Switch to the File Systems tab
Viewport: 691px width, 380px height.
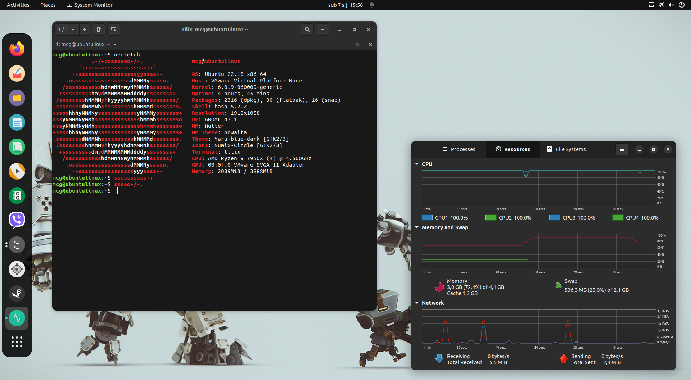pyautogui.click(x=566, y=149)
